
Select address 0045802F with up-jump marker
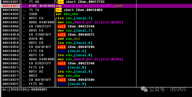click(10, 2)
